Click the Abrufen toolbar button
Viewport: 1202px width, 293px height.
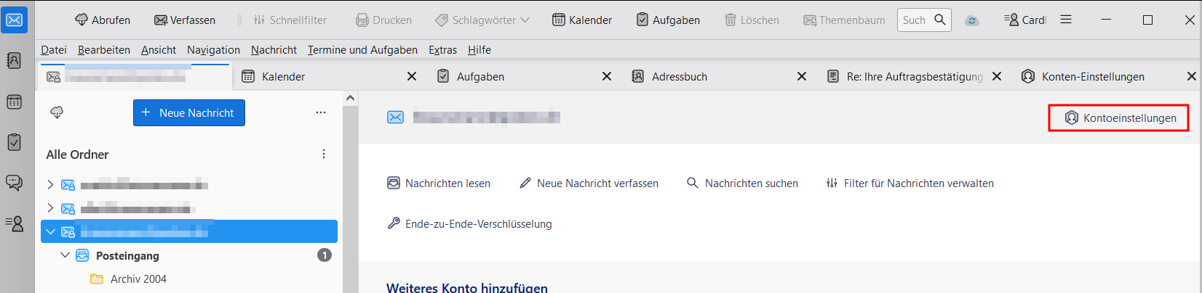click(103, 20)
